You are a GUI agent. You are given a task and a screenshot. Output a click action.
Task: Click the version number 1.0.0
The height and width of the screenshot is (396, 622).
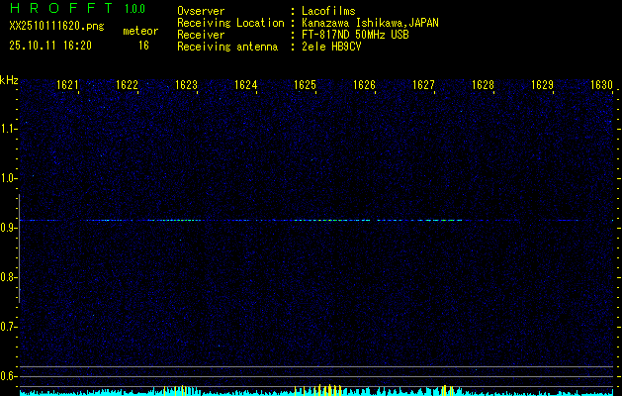[136, 10]
